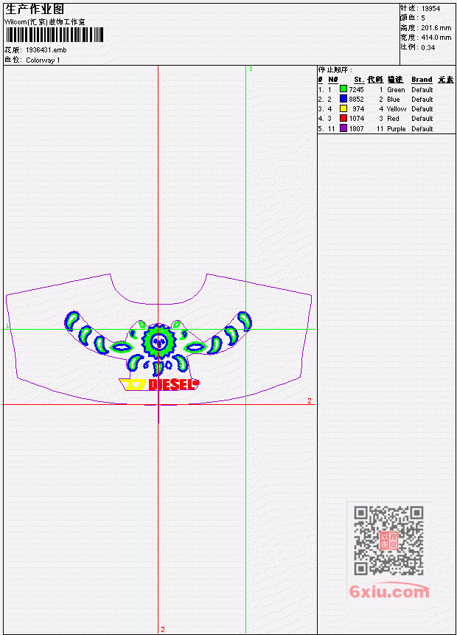Click the 'St.' column header
The height and width of the screenshot is (635, 457).
(x=359, y=80)
